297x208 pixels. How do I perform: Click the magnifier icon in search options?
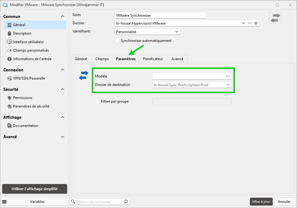tap(126, 202)
